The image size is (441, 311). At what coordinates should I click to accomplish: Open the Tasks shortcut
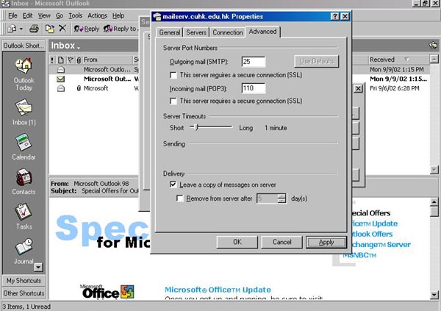click(24, 216)
